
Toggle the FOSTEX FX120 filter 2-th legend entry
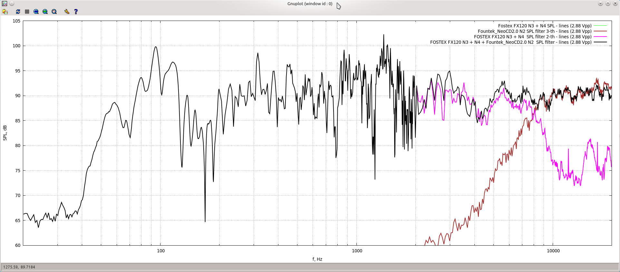533,37
